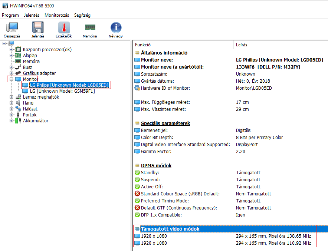Expand the Központi processzor(ok) node
Screen dimensions: 328x251
(x=12, y=49)
